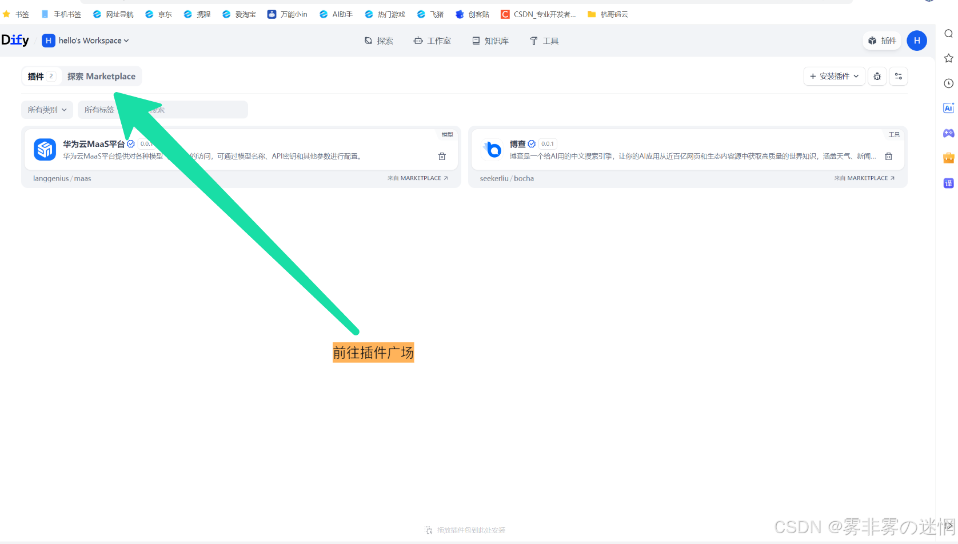Open the browser sidebar AI assistant icon
This screenshot has height=544, width=958.
(x=948, y=108)
